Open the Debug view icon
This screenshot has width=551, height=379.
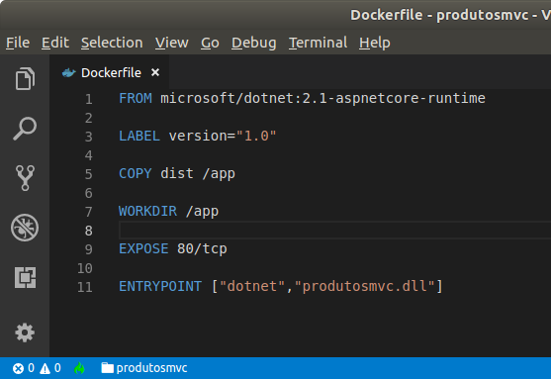click(25, 228)
